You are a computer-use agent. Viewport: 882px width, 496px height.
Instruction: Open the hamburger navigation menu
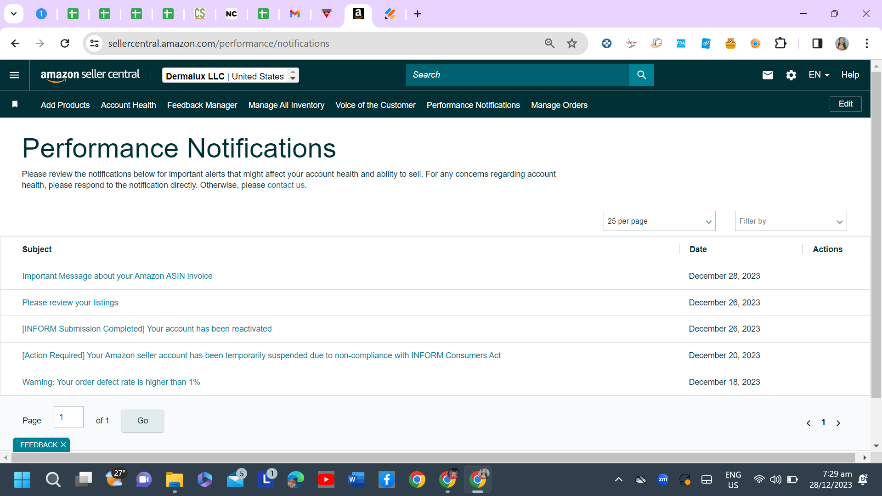coord(15,75)
